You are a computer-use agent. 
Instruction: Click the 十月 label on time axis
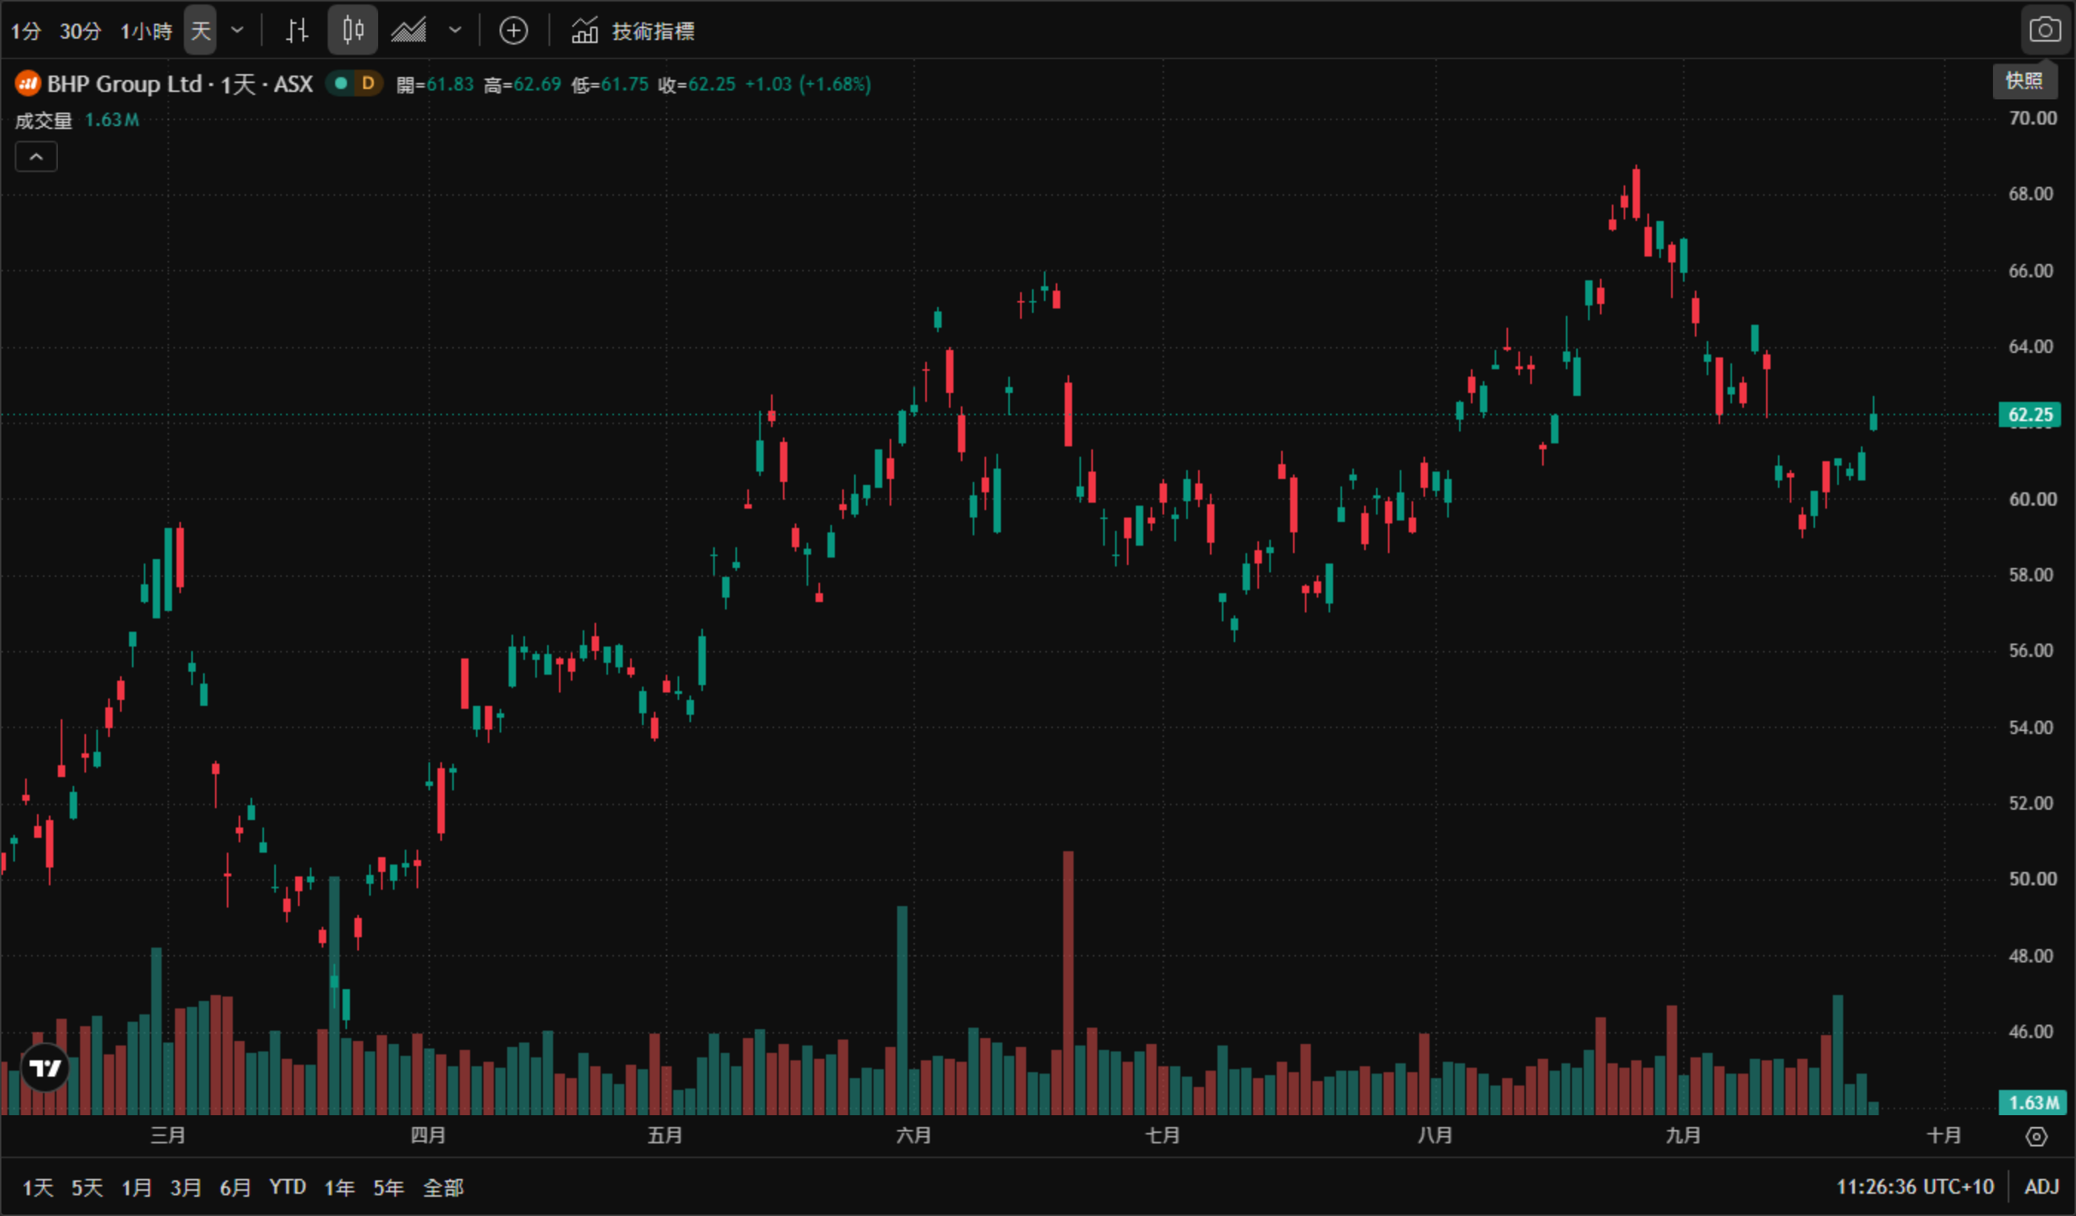click(x=1943, y=1136)
